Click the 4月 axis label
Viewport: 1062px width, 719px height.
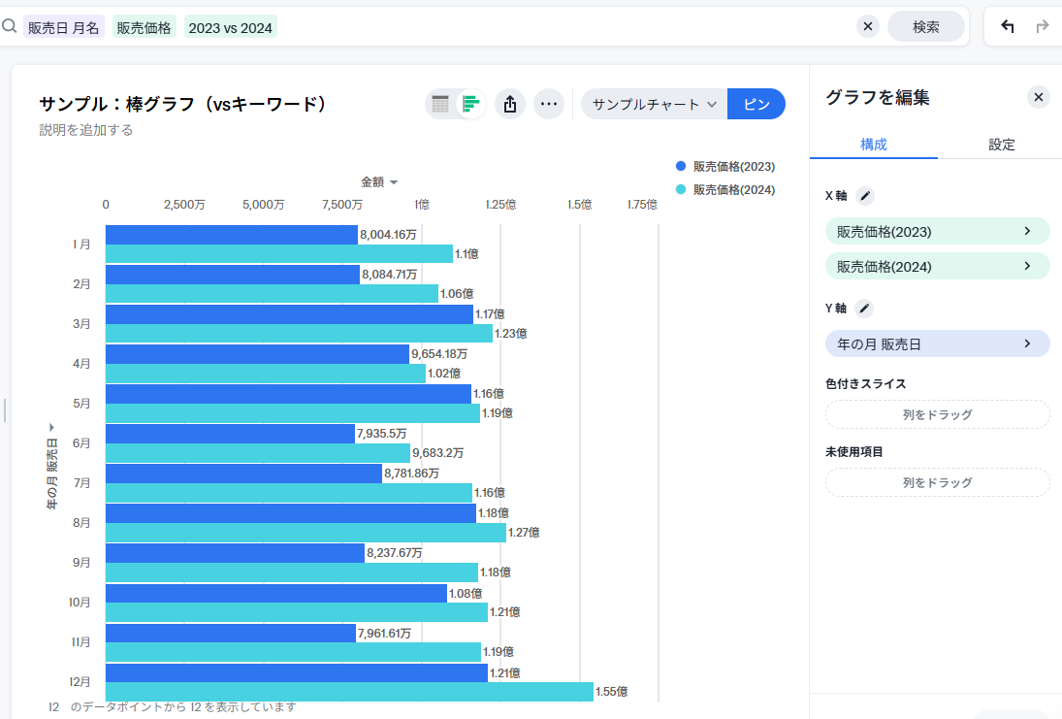click(x=81, y=363)
